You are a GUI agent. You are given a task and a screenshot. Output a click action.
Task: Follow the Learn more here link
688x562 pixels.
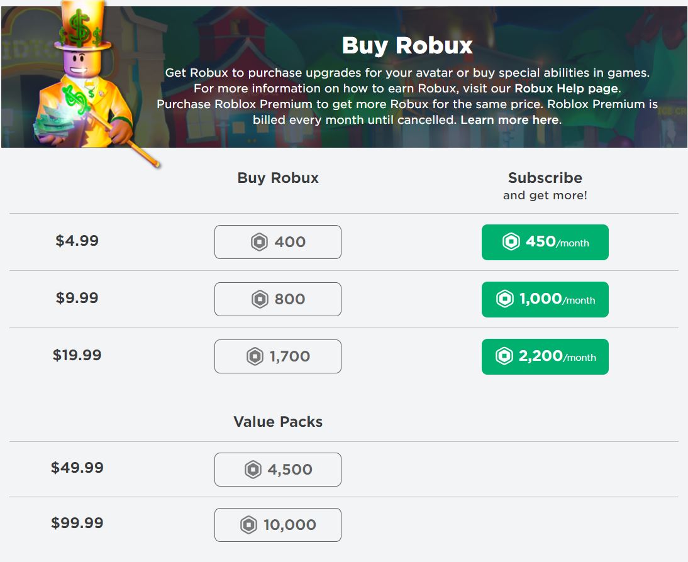click(509, 119)
